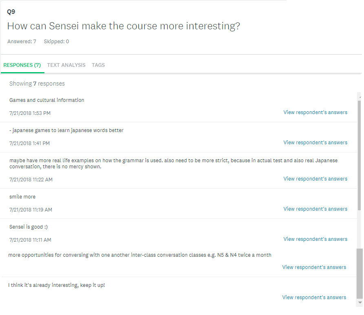View respondent's answers for 'Games and cultural information'
364x315 pixels.
pos(315,112)
